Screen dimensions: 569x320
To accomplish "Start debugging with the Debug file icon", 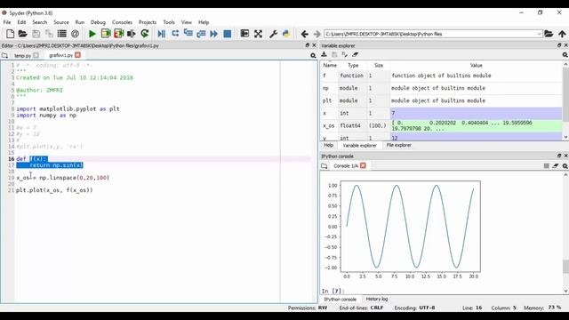I will click(x=162, y=34).
